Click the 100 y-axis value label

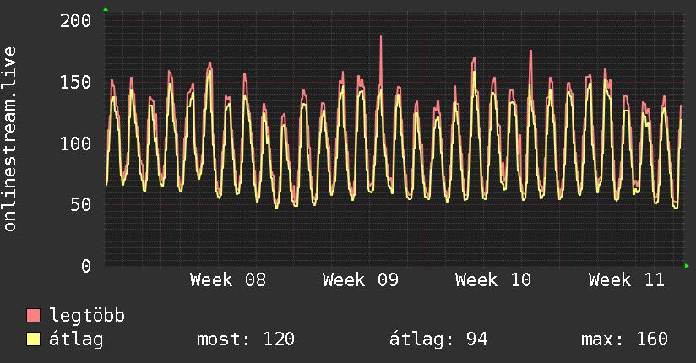tap(76, 144)
